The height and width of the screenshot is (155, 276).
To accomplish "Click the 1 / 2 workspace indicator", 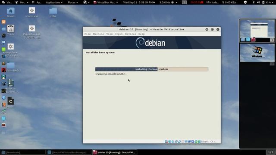I will click(x=270, y=152).
